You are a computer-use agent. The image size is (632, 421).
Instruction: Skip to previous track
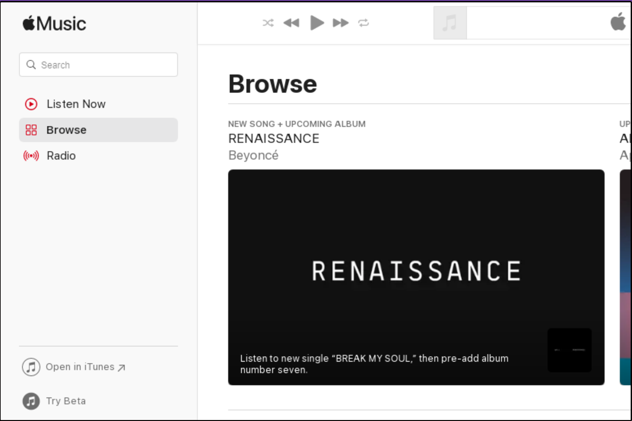point(291,23)
